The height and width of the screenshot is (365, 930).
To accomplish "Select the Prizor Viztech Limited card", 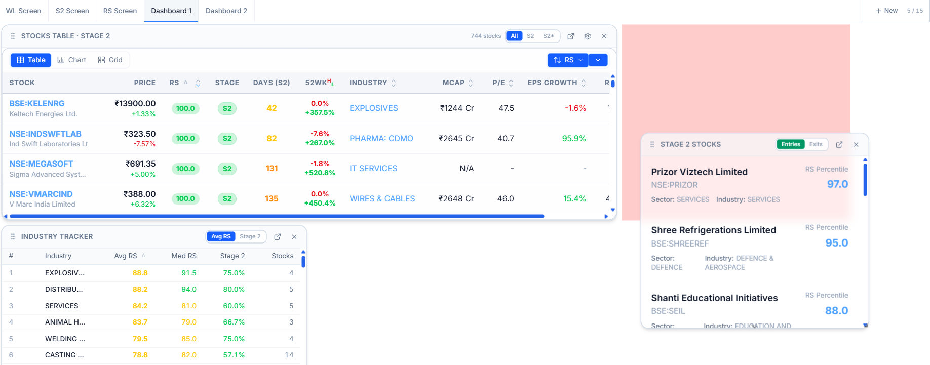I will [750, 185].
